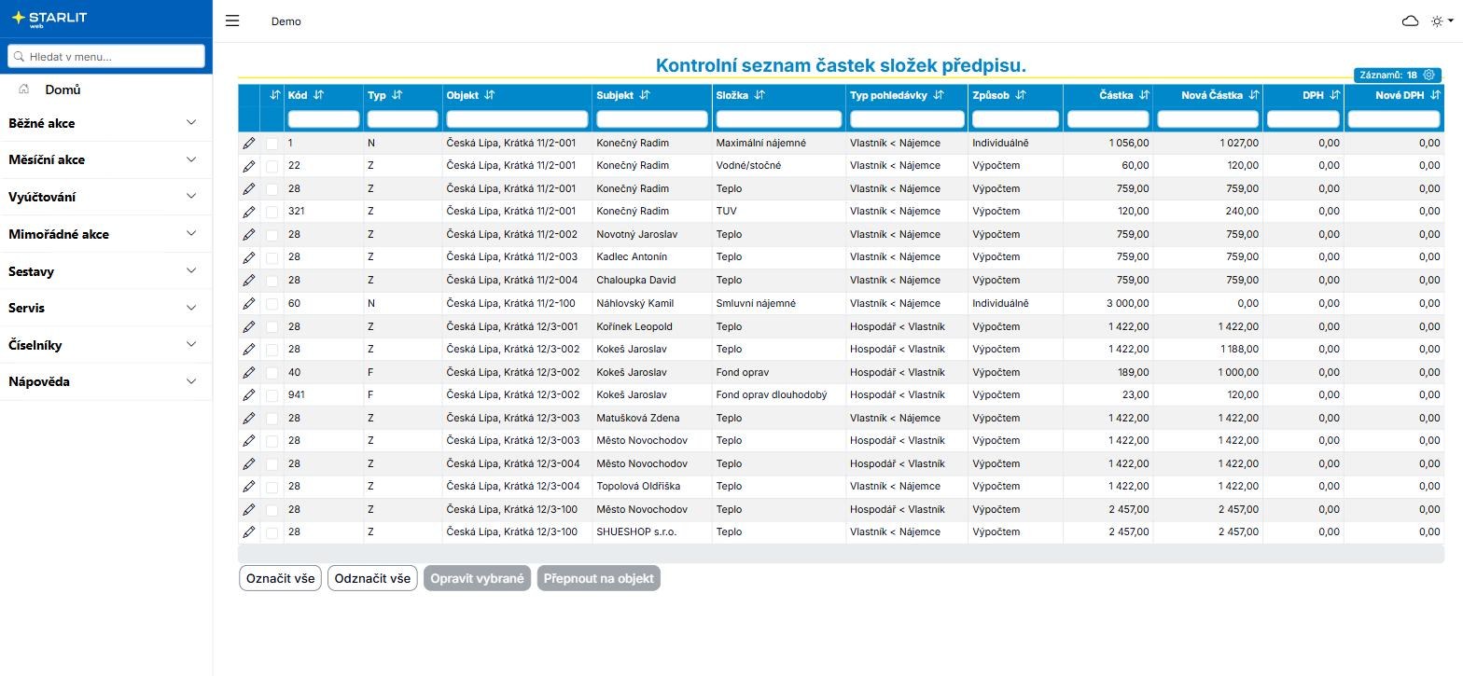The width and height of the screenshot is (1463, 676).
Task: Expand the Běžné akce menu
Action: 105,123
